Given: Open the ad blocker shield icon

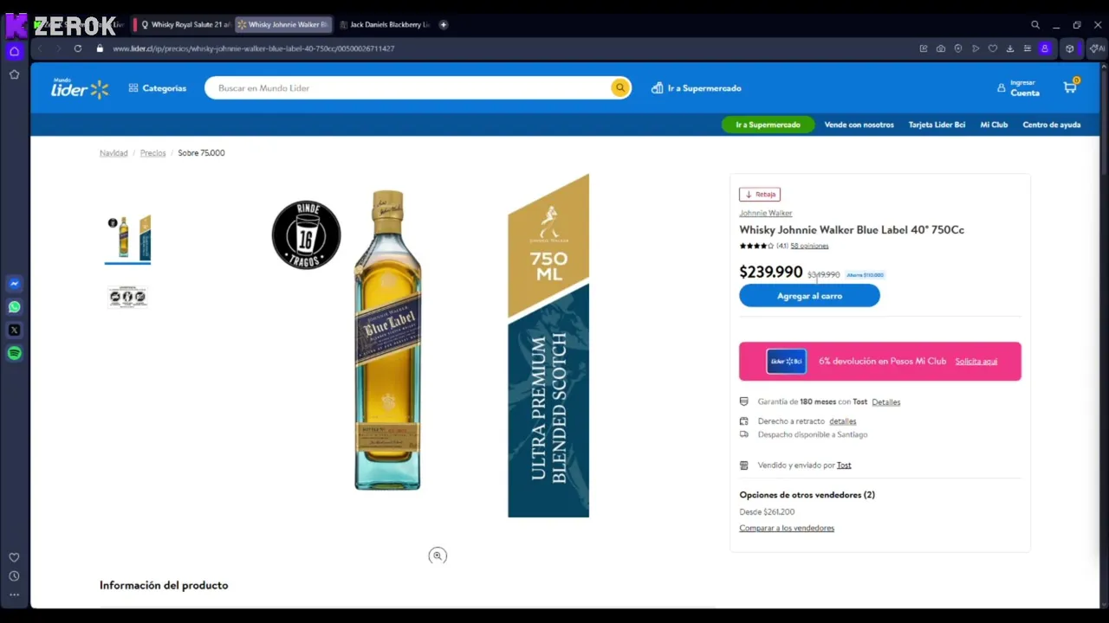Looking at the screenshot, I should coord(958,48).
